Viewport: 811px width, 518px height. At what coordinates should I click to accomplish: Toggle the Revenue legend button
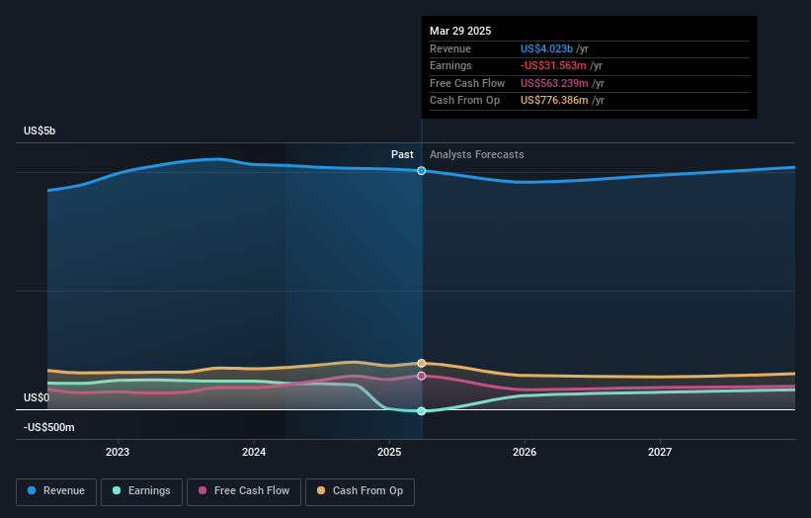(x=56, y=491)
